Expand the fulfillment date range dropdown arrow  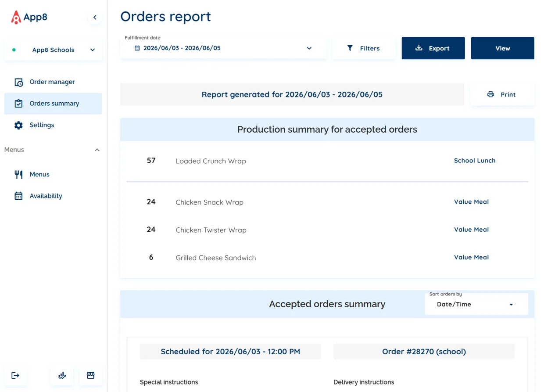[309, 48]
